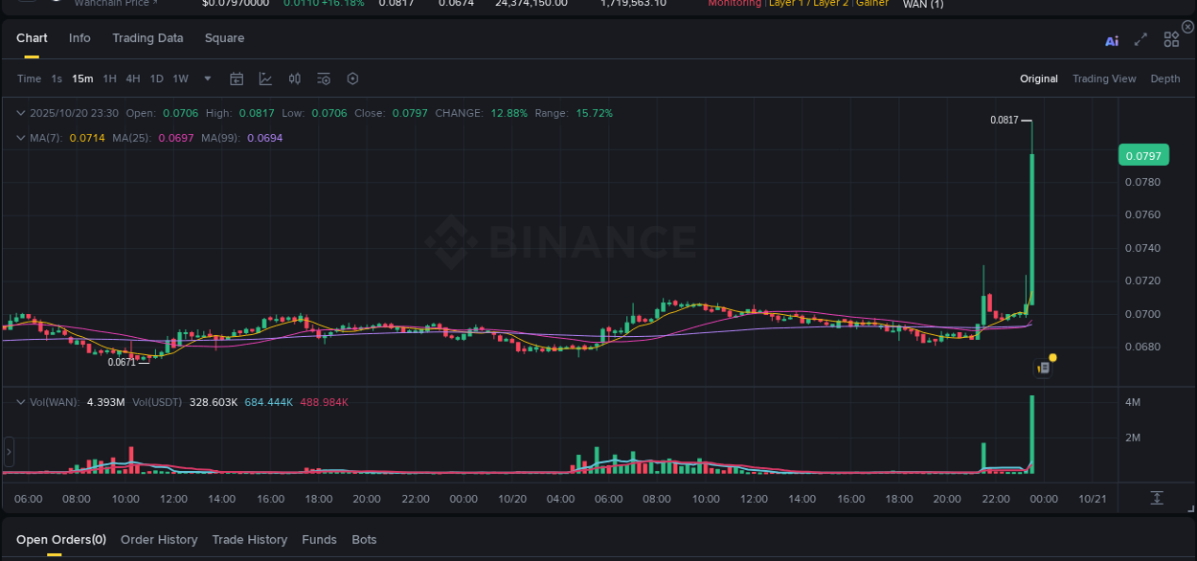Collapse the OHLC price info row

click(x=20, y=112)
